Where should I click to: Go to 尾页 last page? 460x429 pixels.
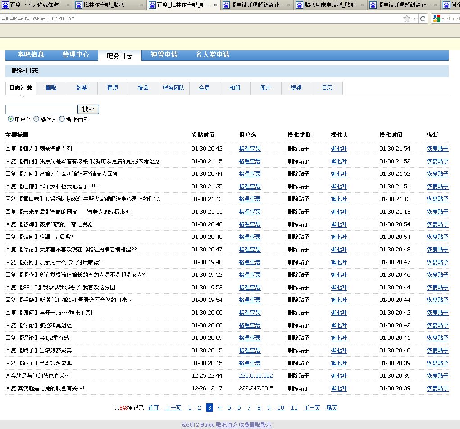(x=332, y=408)
